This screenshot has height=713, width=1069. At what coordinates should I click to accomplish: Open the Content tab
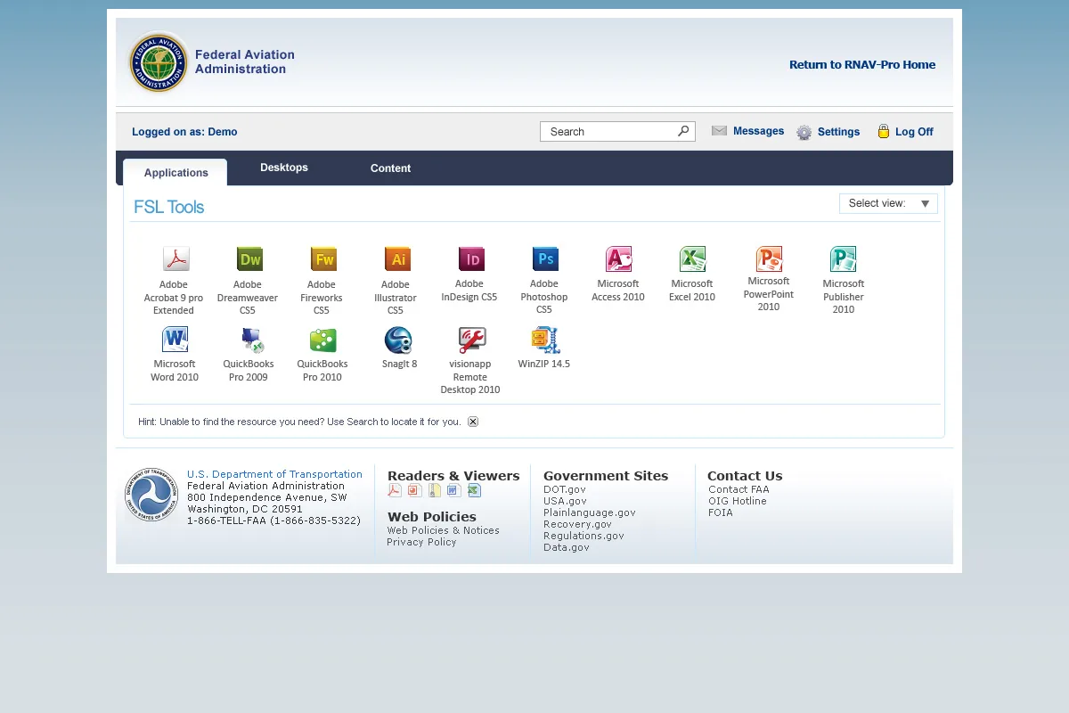pos(390,168)
